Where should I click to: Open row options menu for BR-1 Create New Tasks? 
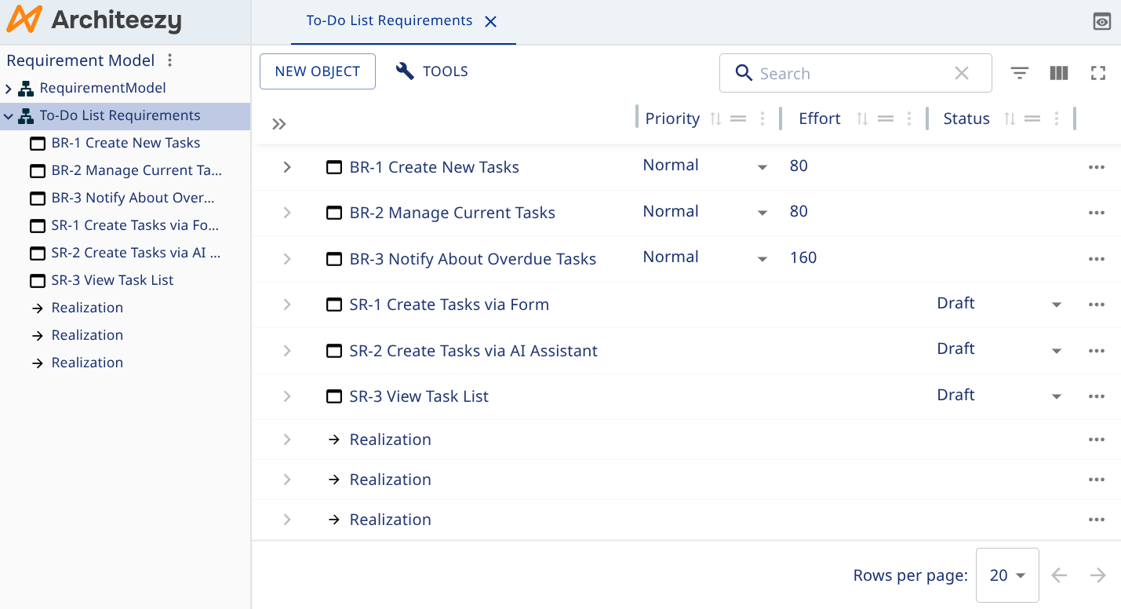(x=1096, y=166)
